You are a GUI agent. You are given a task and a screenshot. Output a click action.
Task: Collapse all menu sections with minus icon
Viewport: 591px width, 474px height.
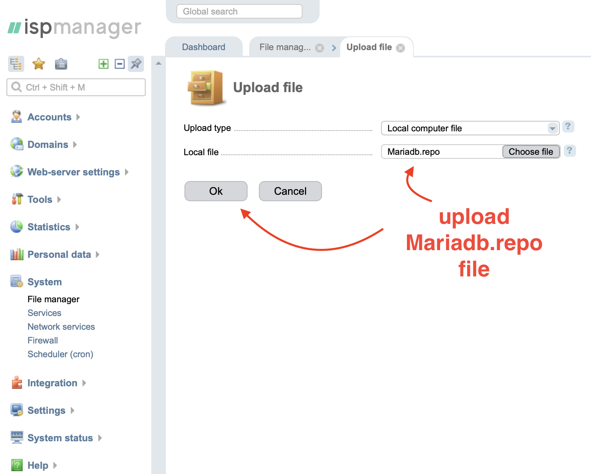click(x=120, y=64)
